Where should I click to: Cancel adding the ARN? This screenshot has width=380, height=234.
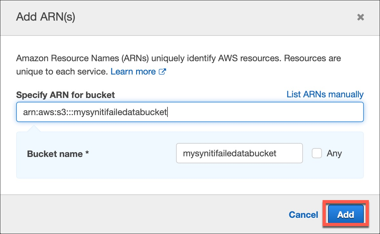[x=303, y=215]
